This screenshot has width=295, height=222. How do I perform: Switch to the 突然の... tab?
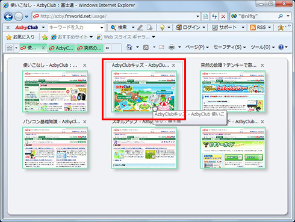pyautogui.click(x=90, y=48)
